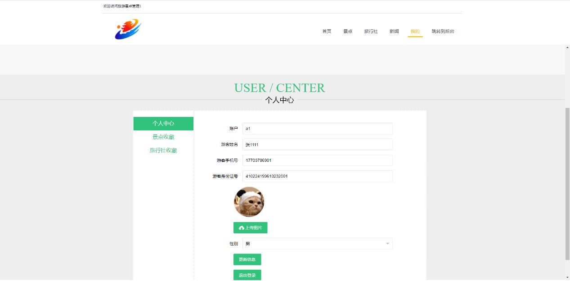Click the 游客身份证号 input field
This screenshot has height=281, width=570.
pyautogui.click(x=318, y=176)
